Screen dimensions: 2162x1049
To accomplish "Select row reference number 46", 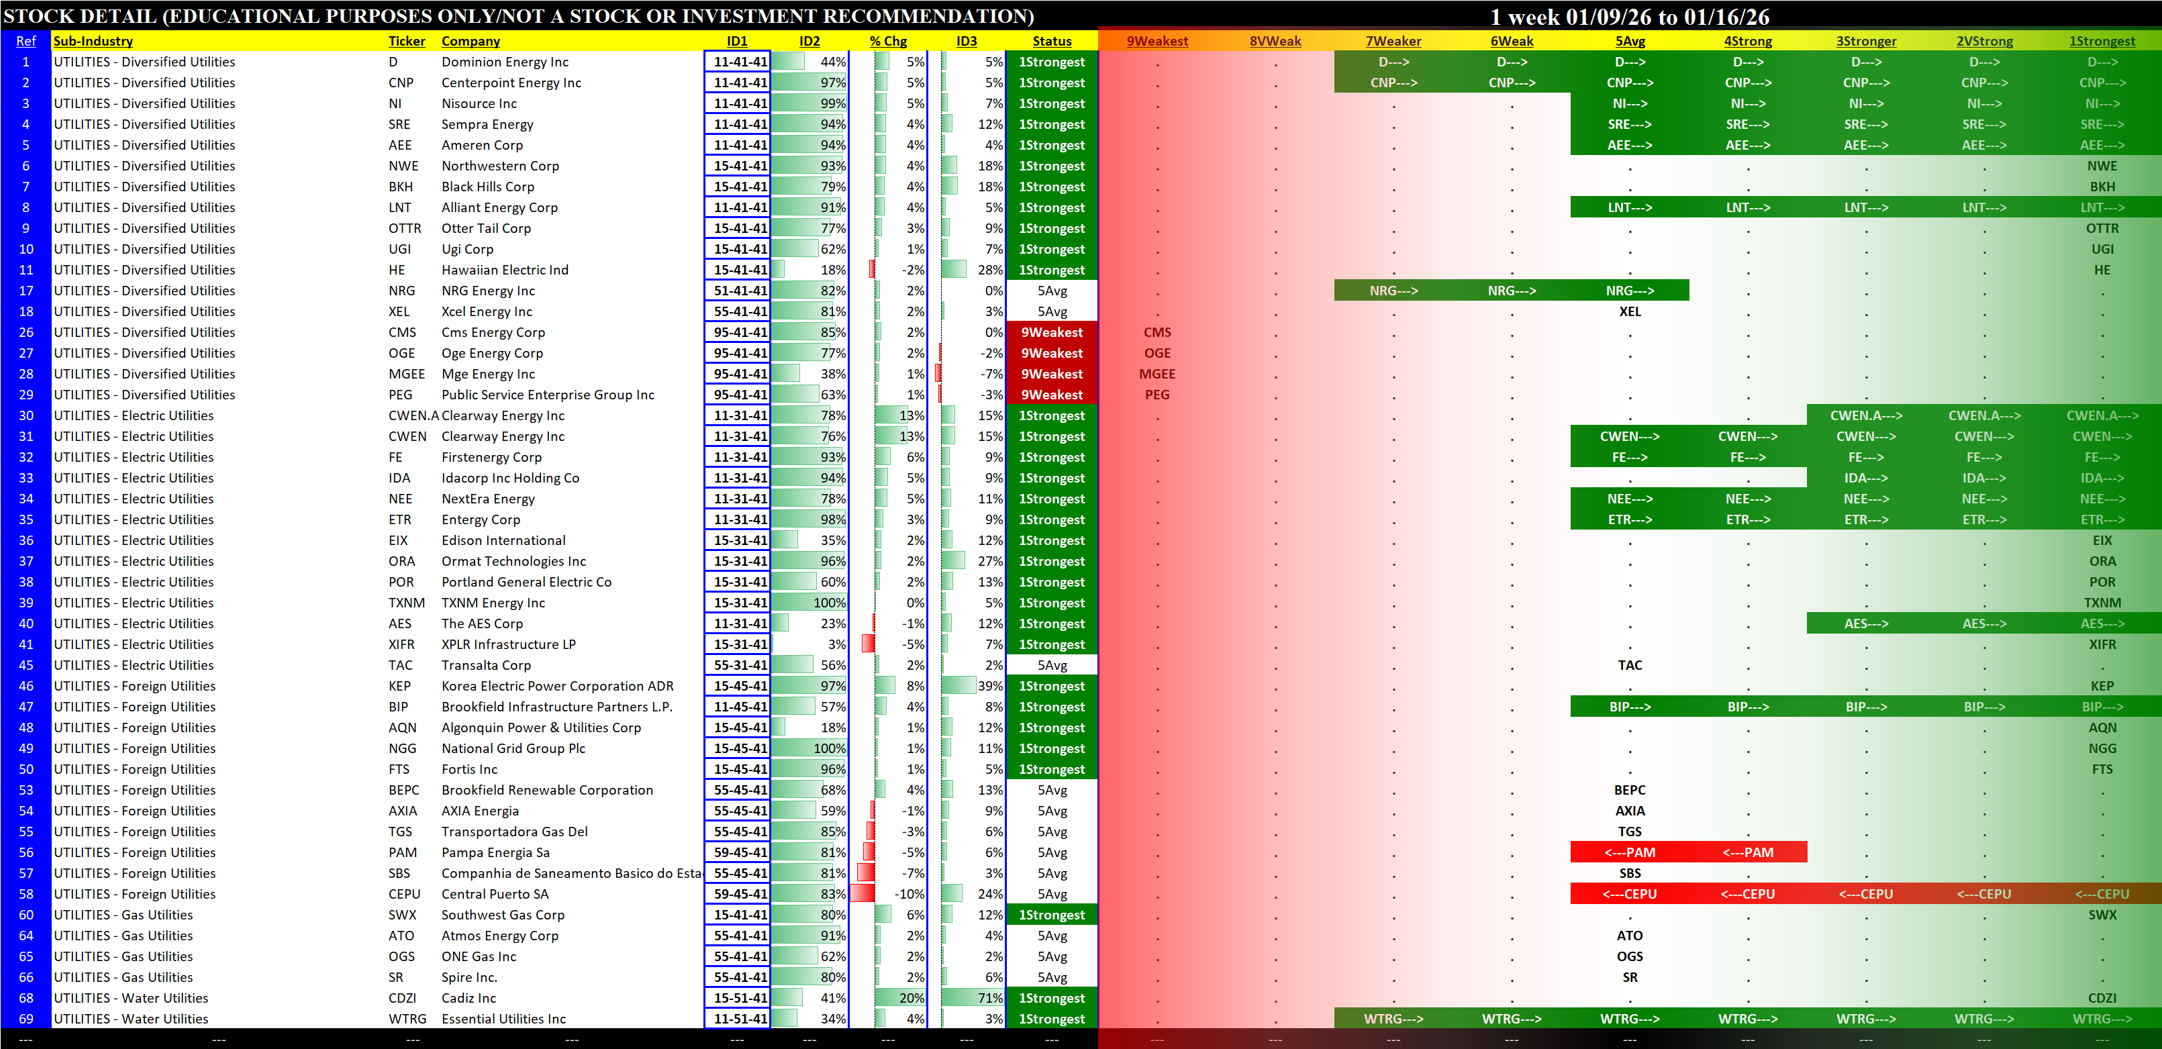I will tap(26, 687).
